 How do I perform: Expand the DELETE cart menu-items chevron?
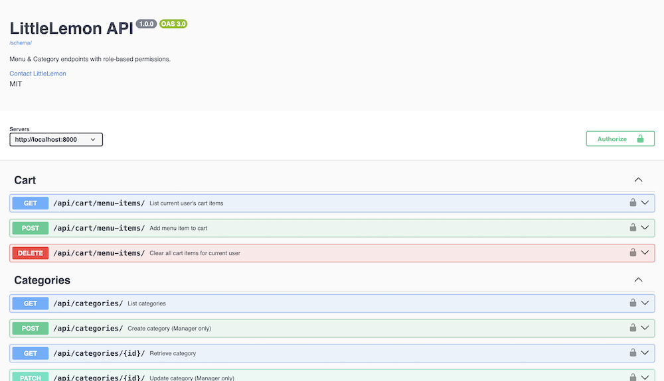coord(645,252)
